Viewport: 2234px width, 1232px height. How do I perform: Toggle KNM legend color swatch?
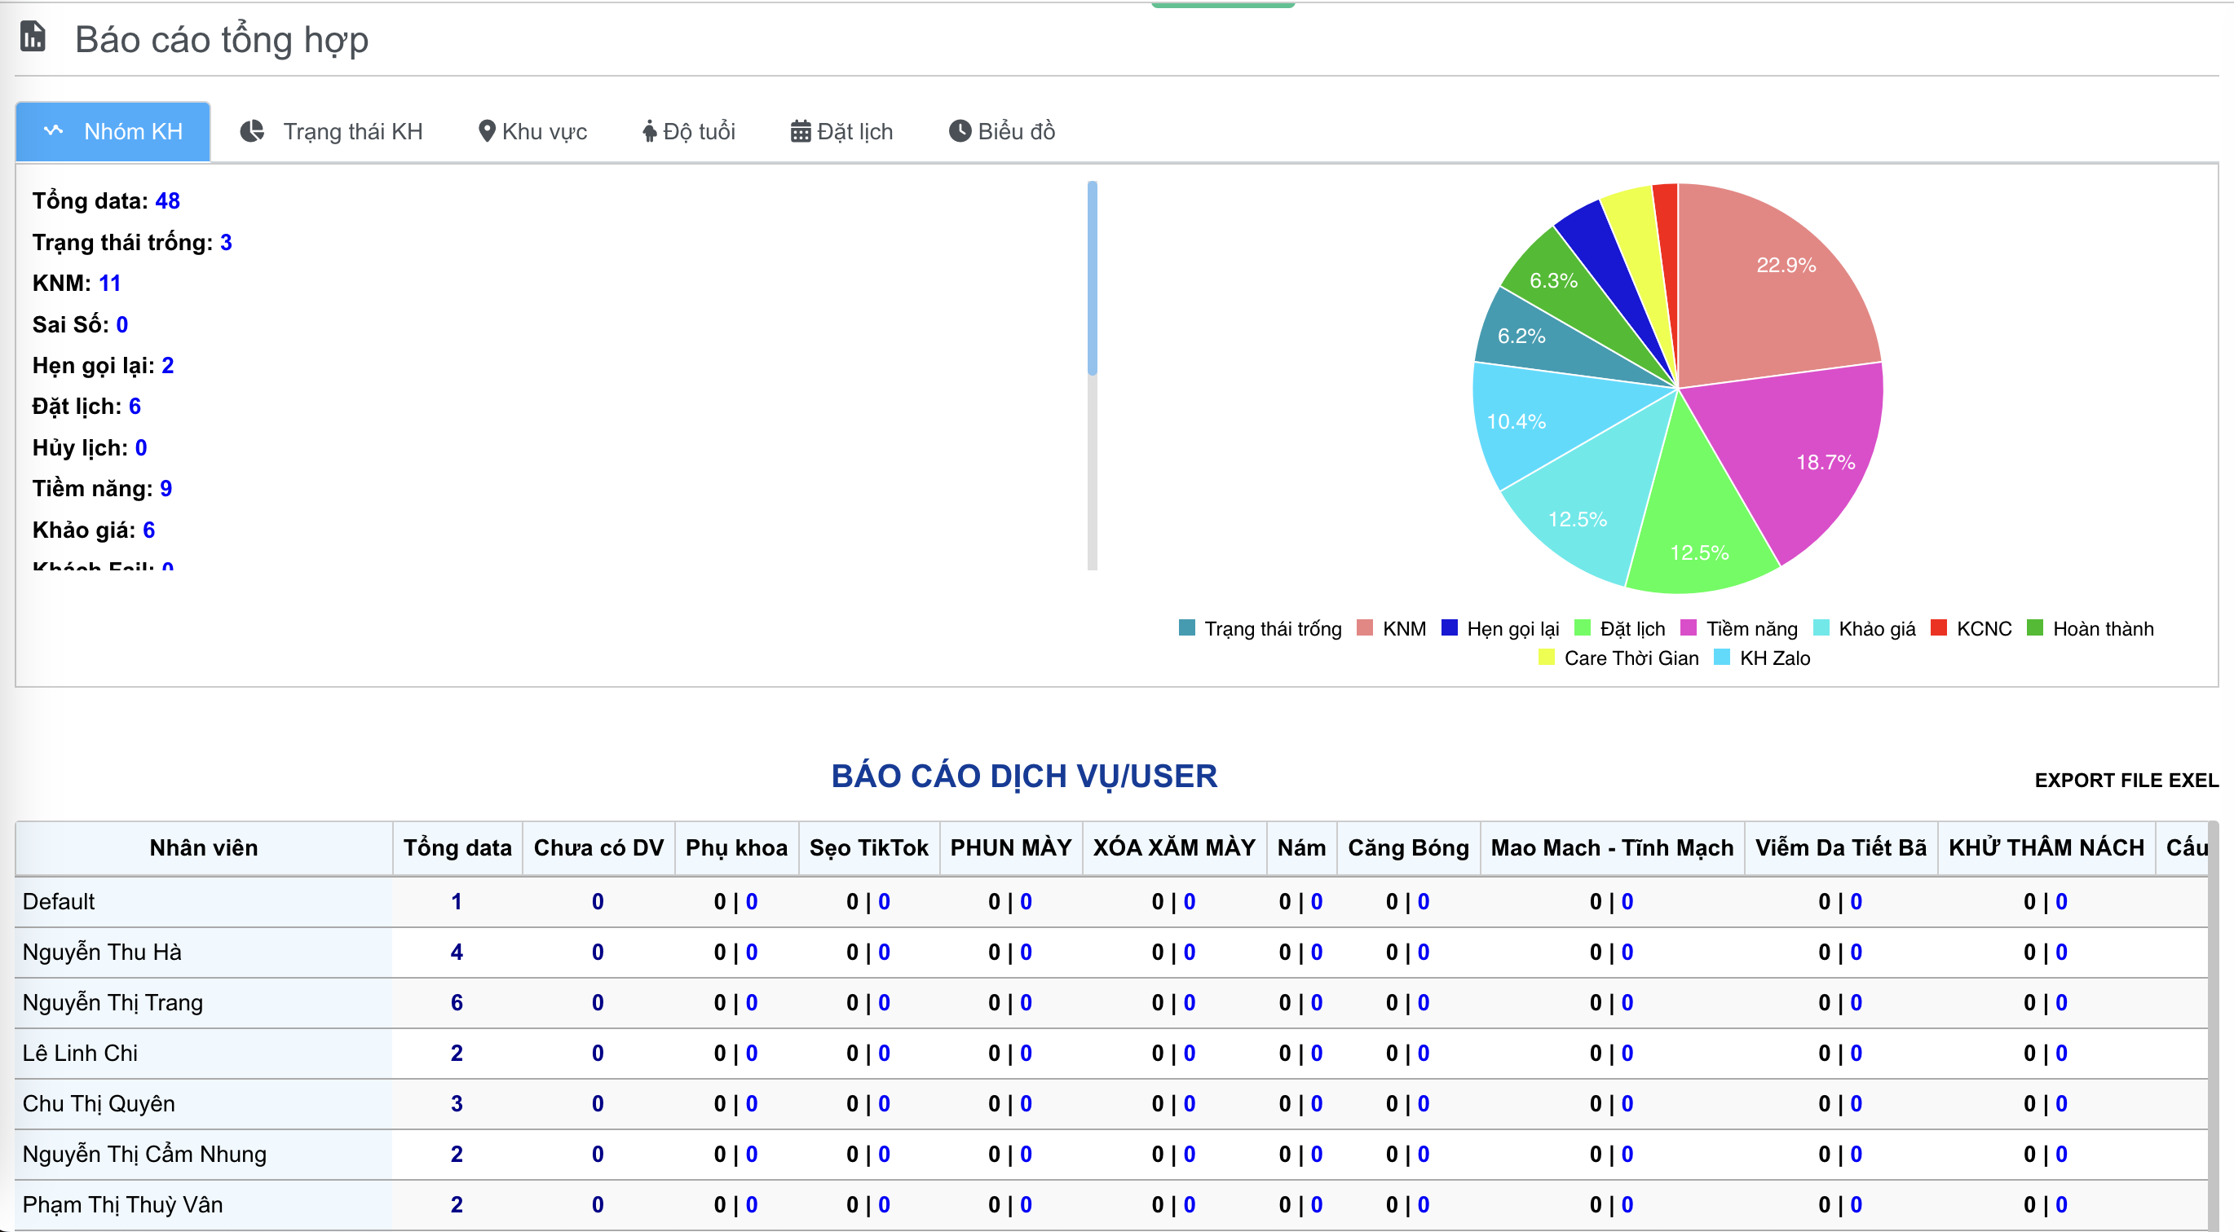(x=1365, y=627)
